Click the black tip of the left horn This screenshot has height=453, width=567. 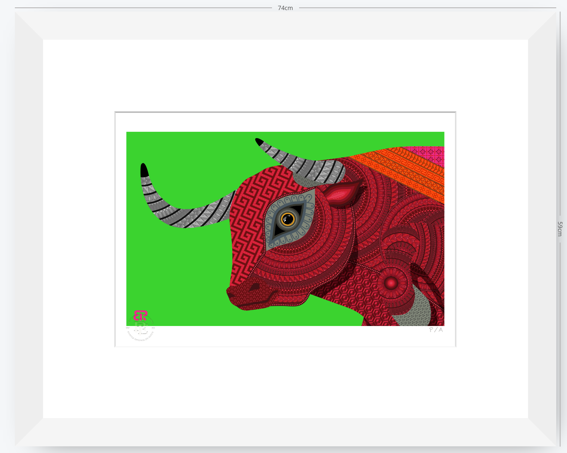pos(144,170)
